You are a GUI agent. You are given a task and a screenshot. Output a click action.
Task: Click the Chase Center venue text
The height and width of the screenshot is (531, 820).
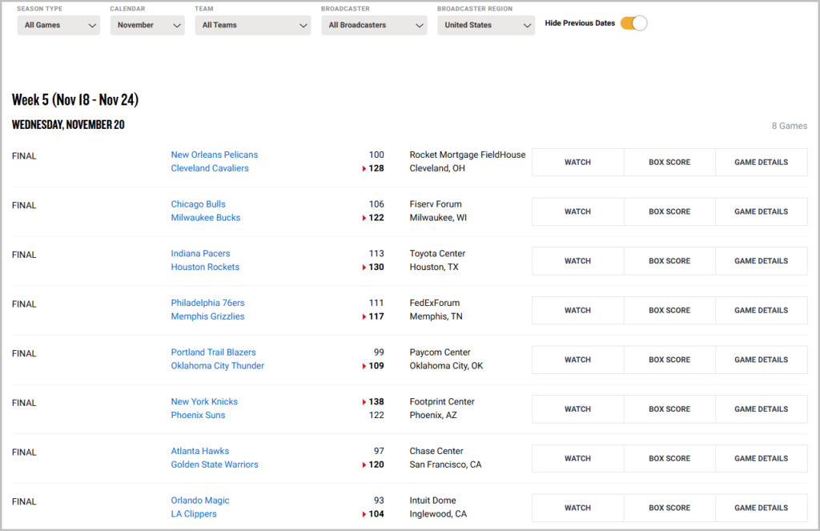click(436, 451)
